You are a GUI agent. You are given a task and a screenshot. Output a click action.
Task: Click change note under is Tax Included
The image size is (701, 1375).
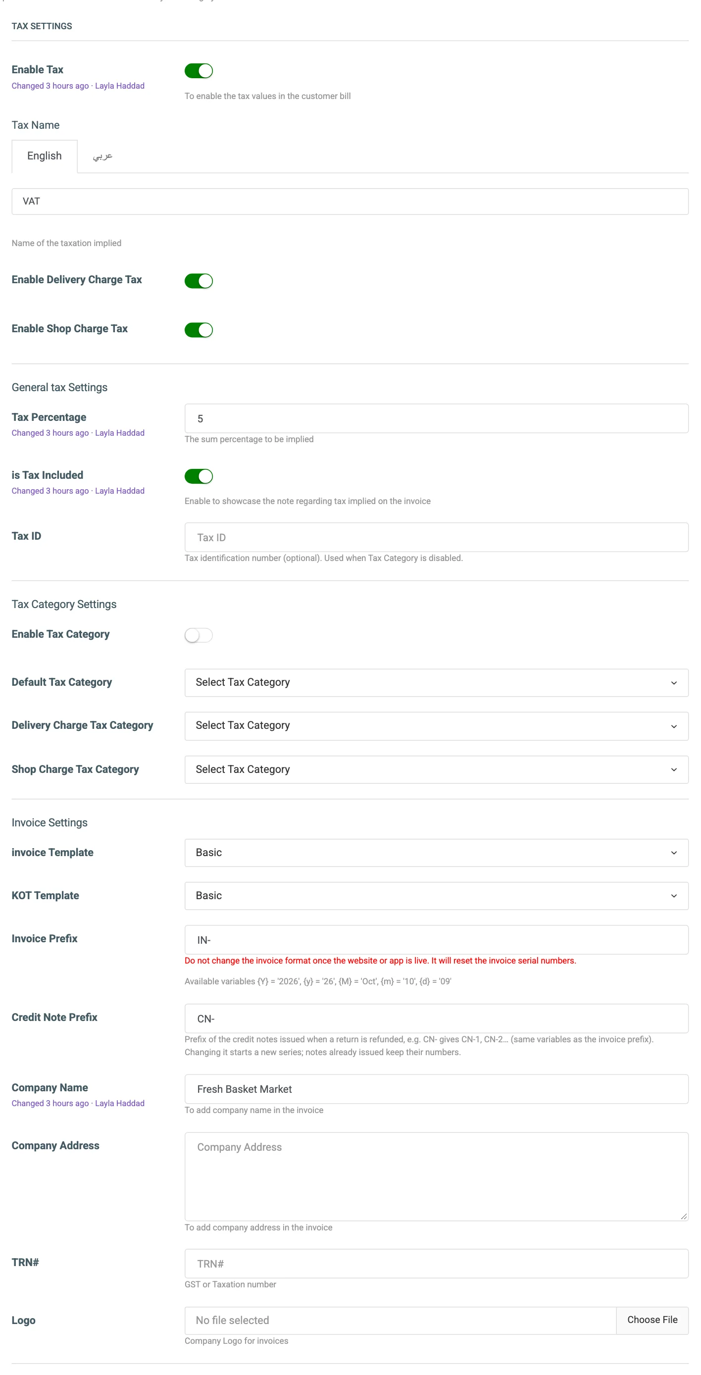pos(78,491)
